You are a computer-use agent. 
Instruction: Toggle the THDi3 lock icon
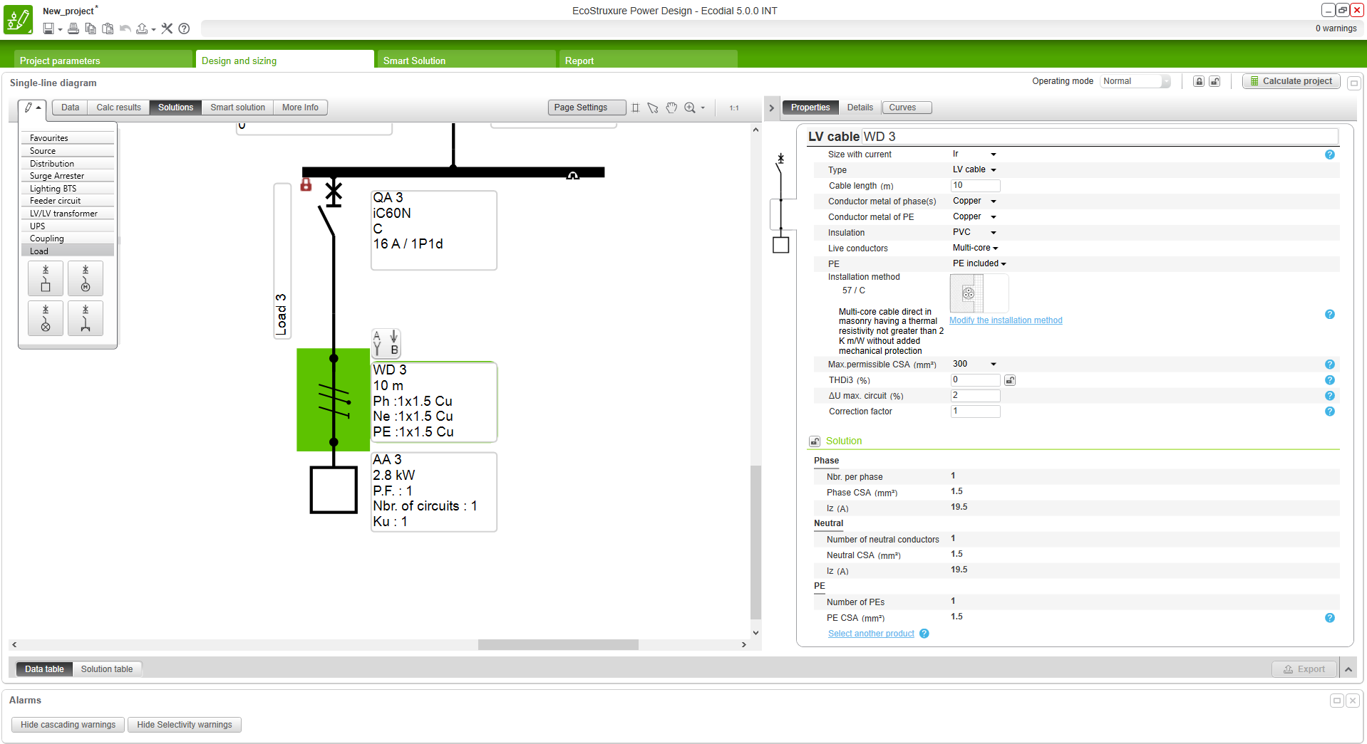click(x=1010, y=380)
